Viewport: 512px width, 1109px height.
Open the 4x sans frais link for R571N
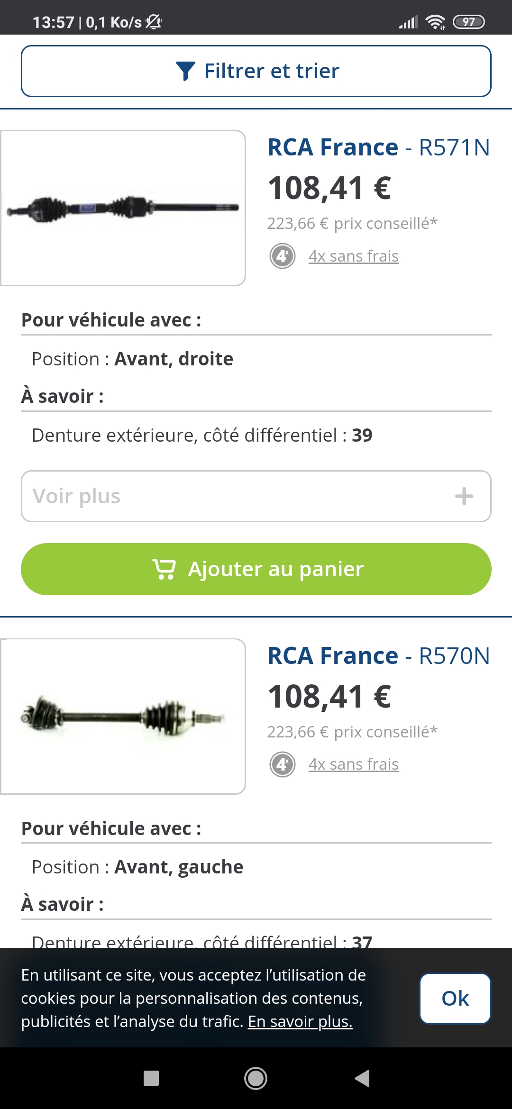(x=353, y=256)
